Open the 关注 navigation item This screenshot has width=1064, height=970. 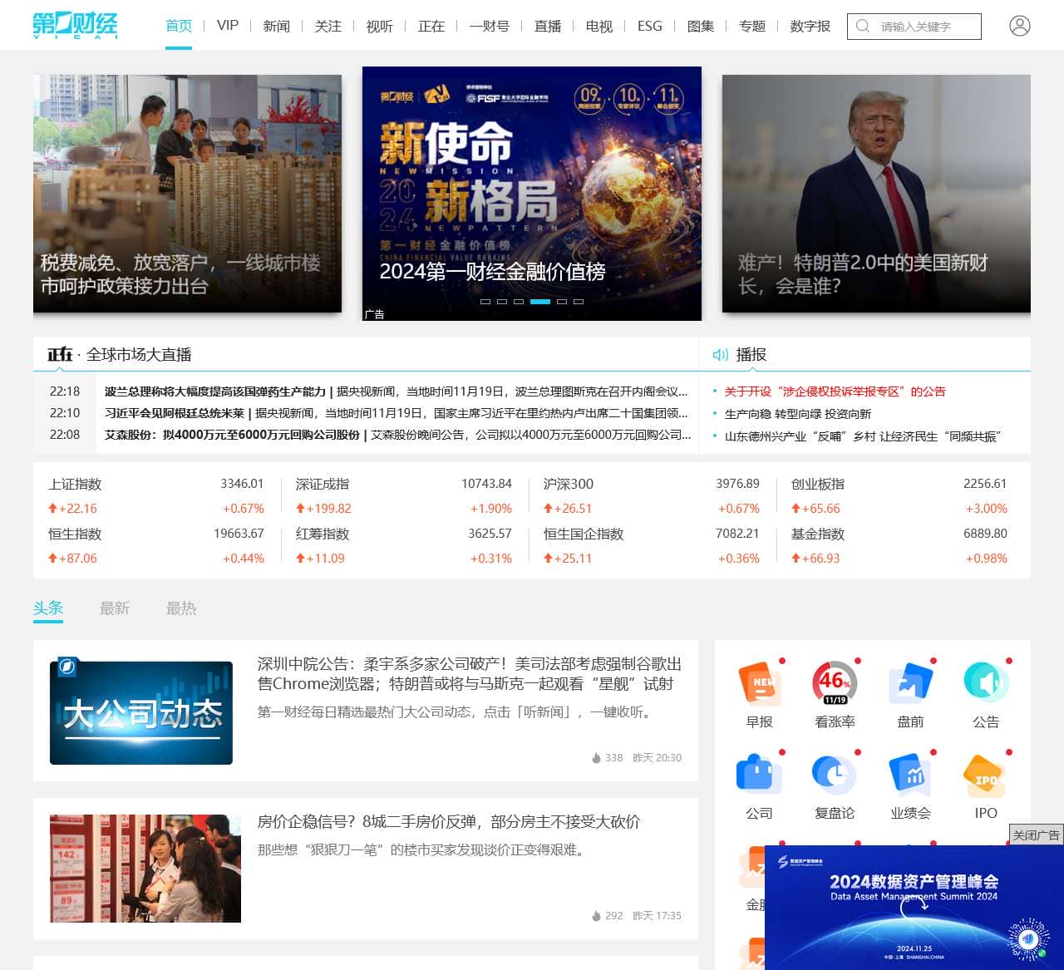[x=328, y=26]
